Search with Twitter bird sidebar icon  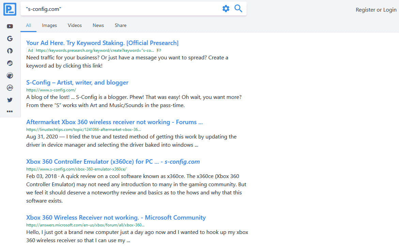click(10, 100)
